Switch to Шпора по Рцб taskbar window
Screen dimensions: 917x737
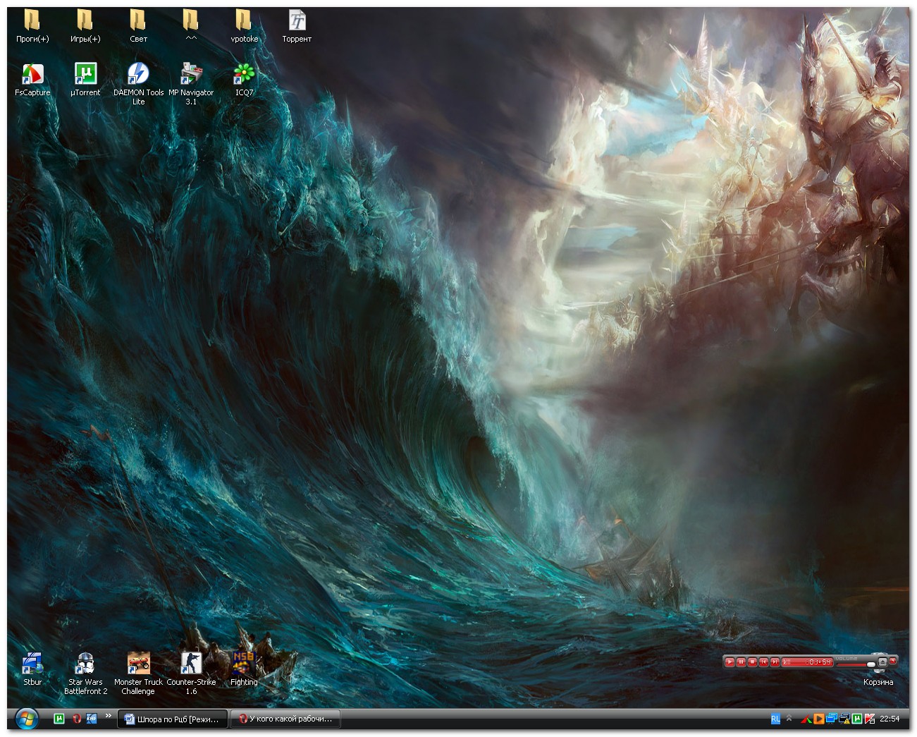click(173, 719)
